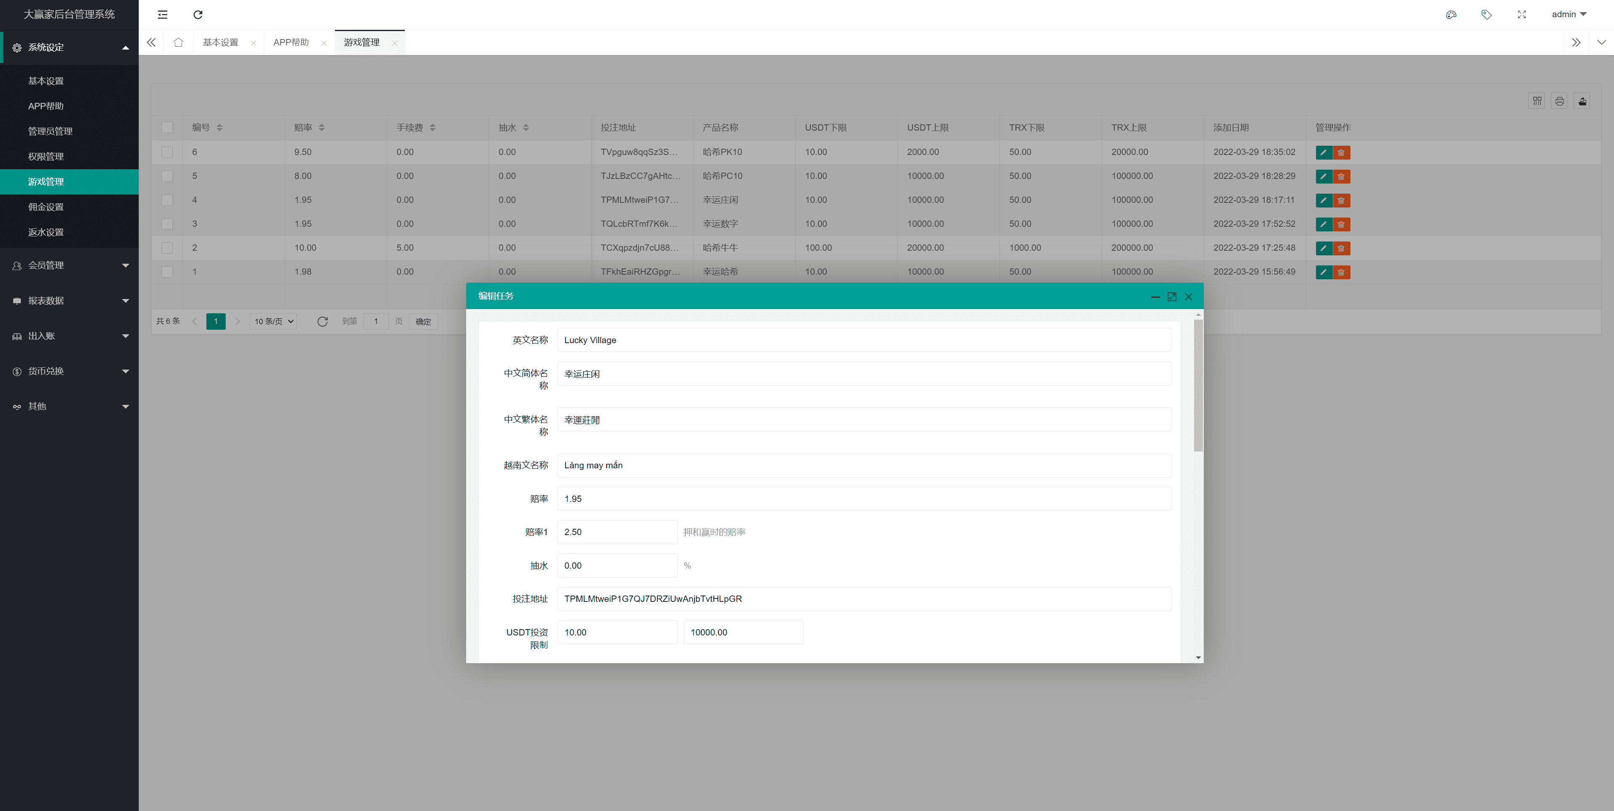Click the refresh icon in top bar
This screenshot has width=1614, height=811.
[198, 14]
